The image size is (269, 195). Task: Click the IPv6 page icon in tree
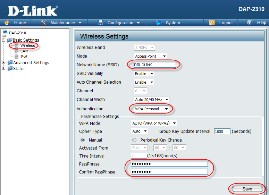coord(16,57)
